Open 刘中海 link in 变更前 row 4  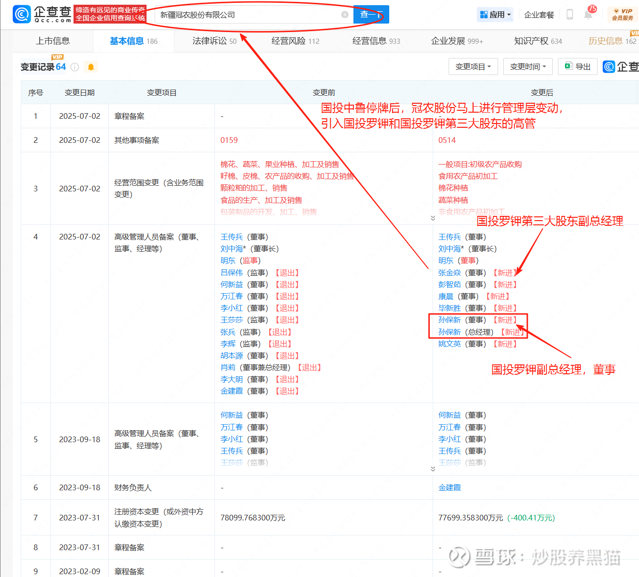point(232,248)
